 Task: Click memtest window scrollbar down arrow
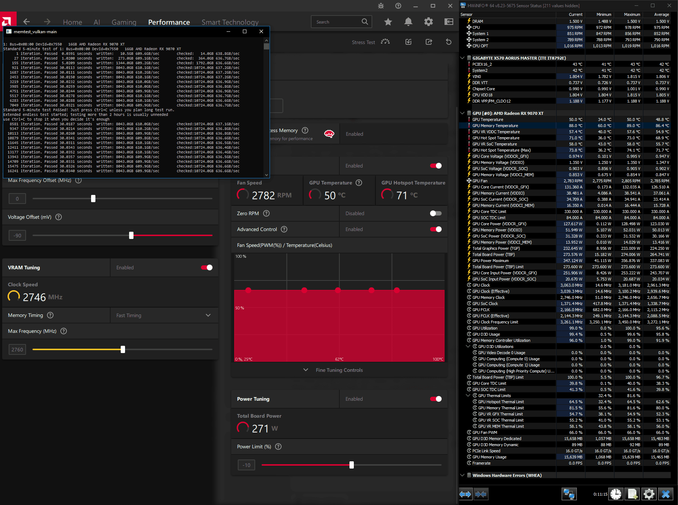pyautogui.click(x=267, y=175)
